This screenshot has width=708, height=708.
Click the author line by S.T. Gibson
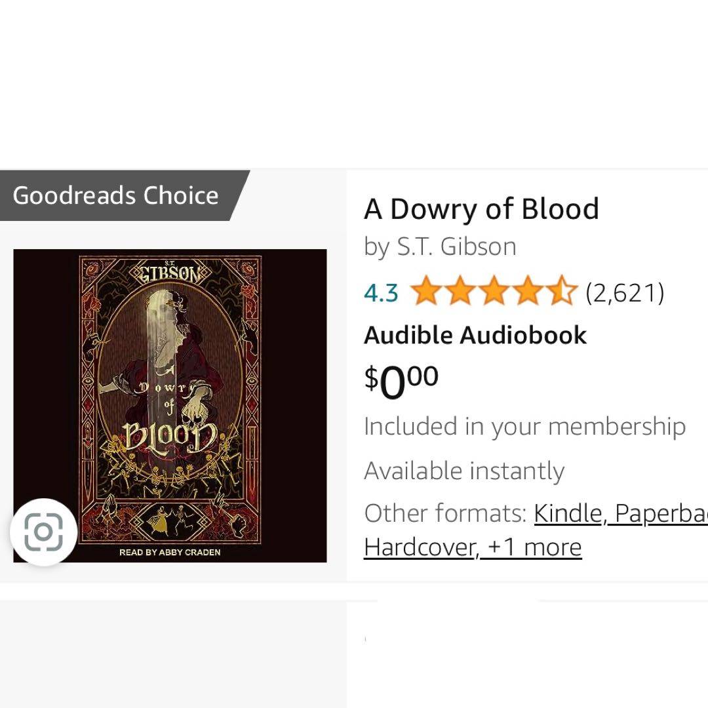click(x=440, y=246)
